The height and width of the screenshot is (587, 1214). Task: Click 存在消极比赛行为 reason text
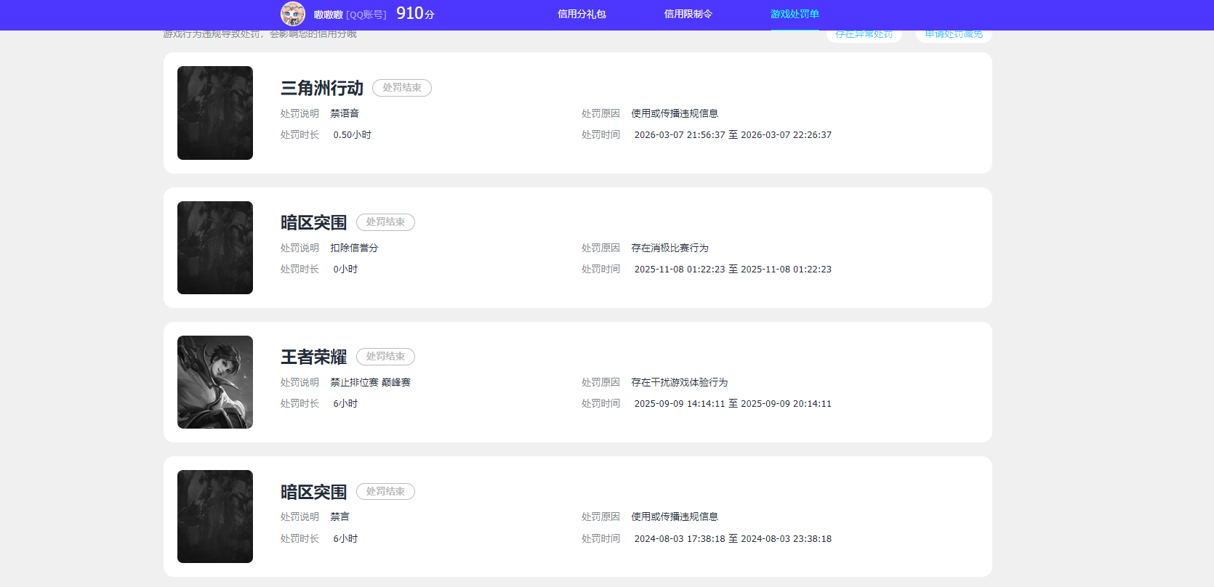click(670, 248)
